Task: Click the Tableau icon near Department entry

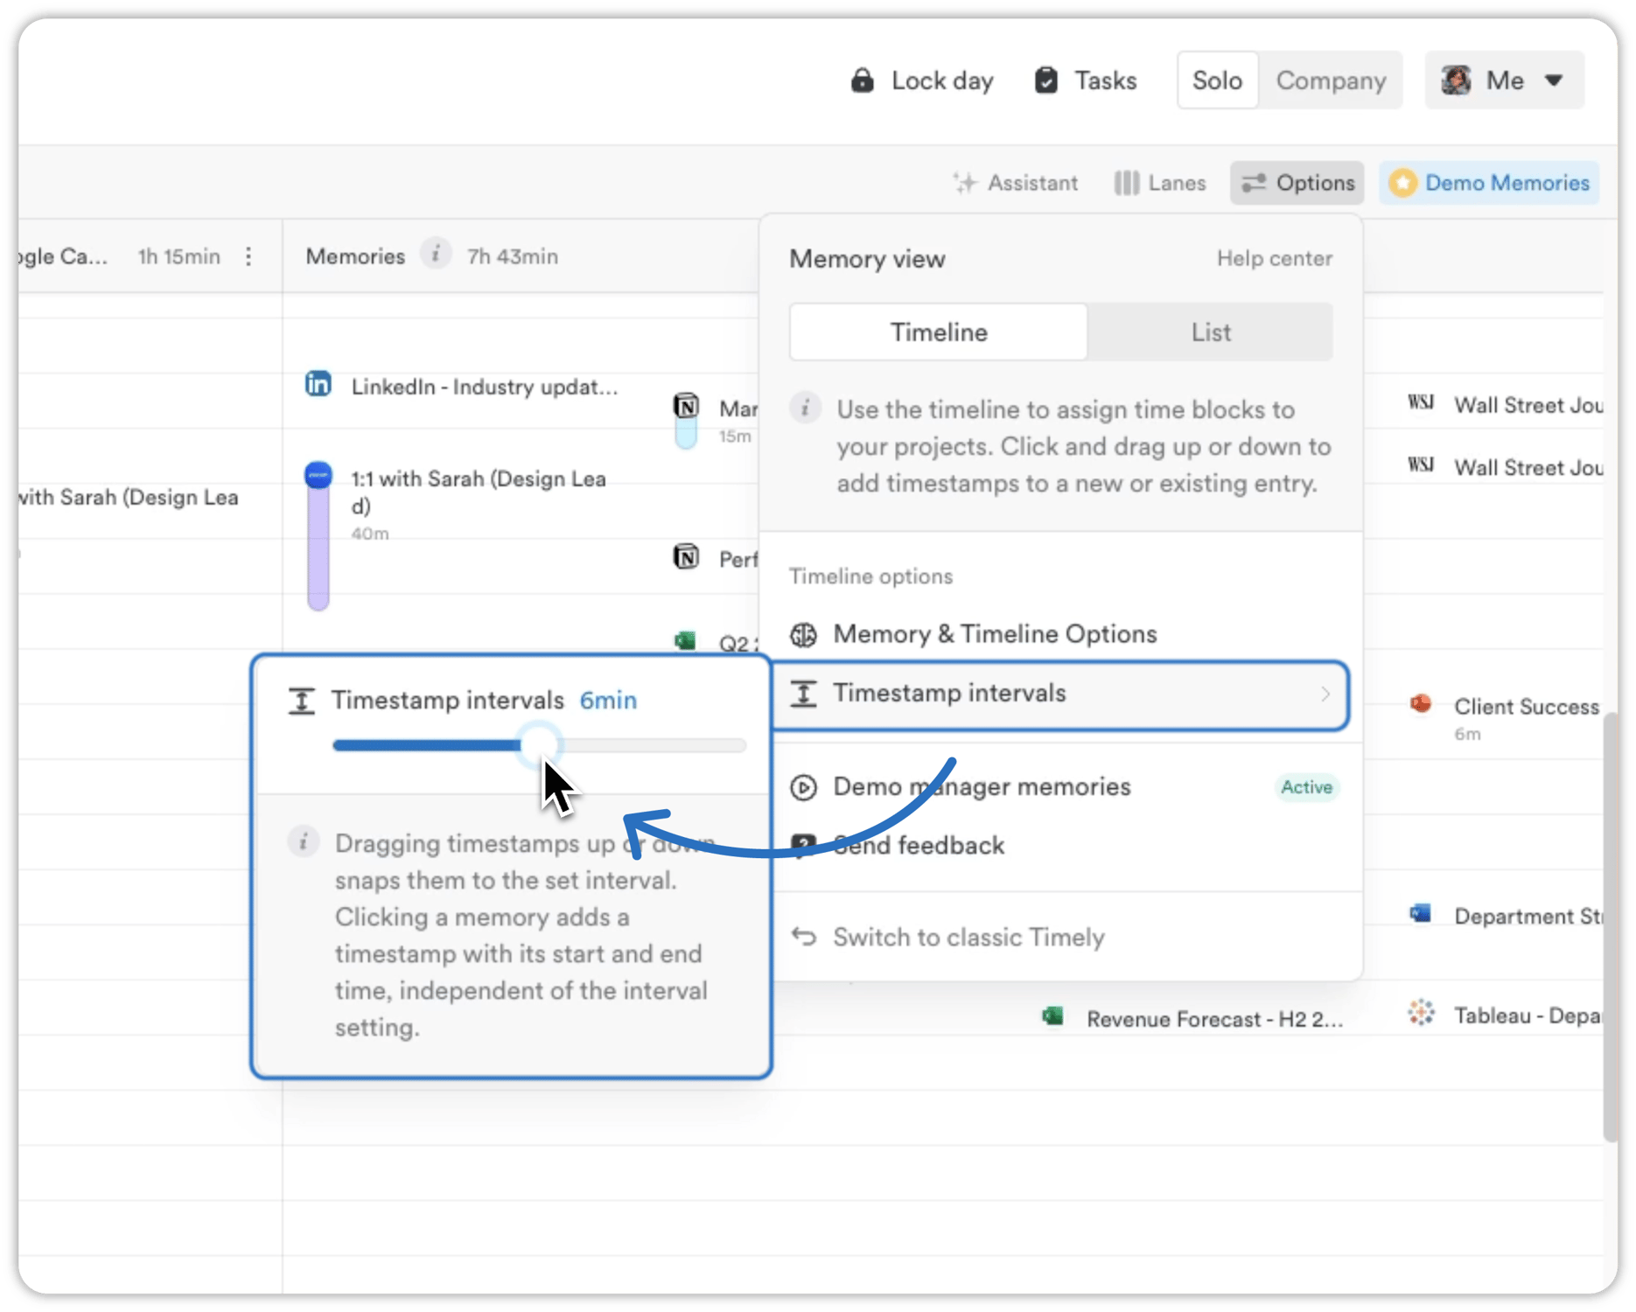Action: [x=1422, y=1013]
